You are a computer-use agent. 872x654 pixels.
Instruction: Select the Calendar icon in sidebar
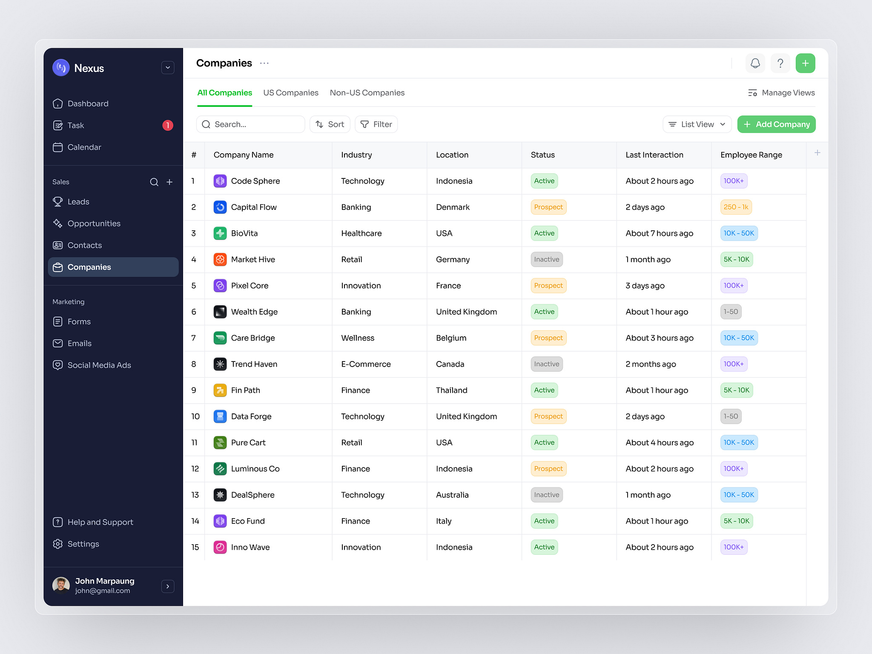pyautogui.click(x=58, y=147)
